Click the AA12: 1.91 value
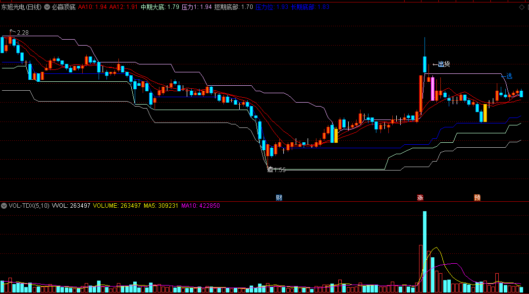Screen dimensions: 529x294 [x=123, y=7]
